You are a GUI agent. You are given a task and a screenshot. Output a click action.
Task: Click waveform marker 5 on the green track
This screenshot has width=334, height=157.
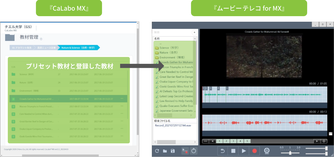click(227, 88)
